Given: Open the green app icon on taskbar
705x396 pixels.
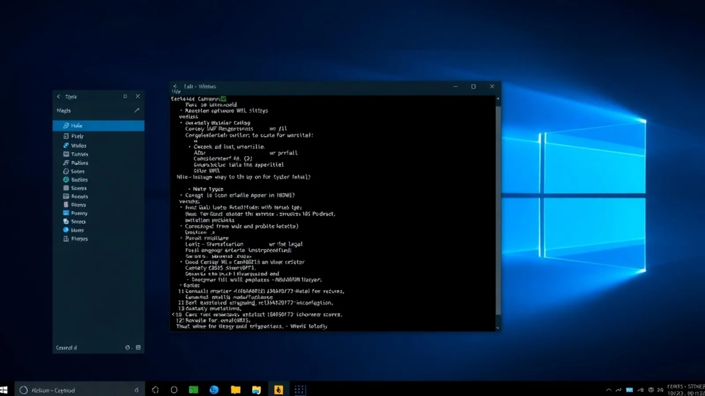Looking at the screenshot, I should (x=193, y=390).
